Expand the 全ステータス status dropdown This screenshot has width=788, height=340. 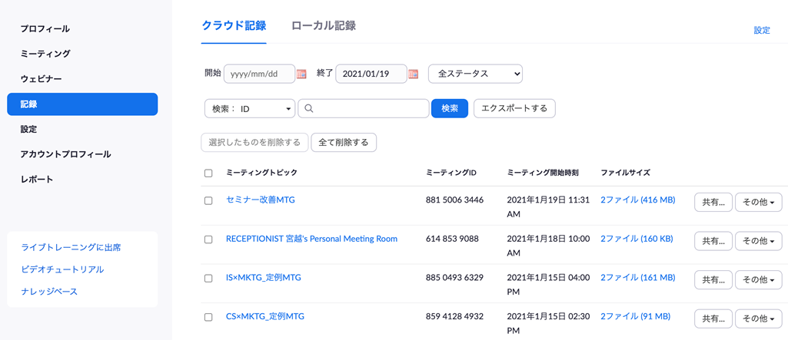tap(475, 74)
